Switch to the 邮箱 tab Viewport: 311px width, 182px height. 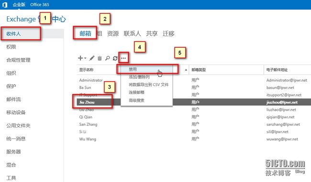click(86, 33)
